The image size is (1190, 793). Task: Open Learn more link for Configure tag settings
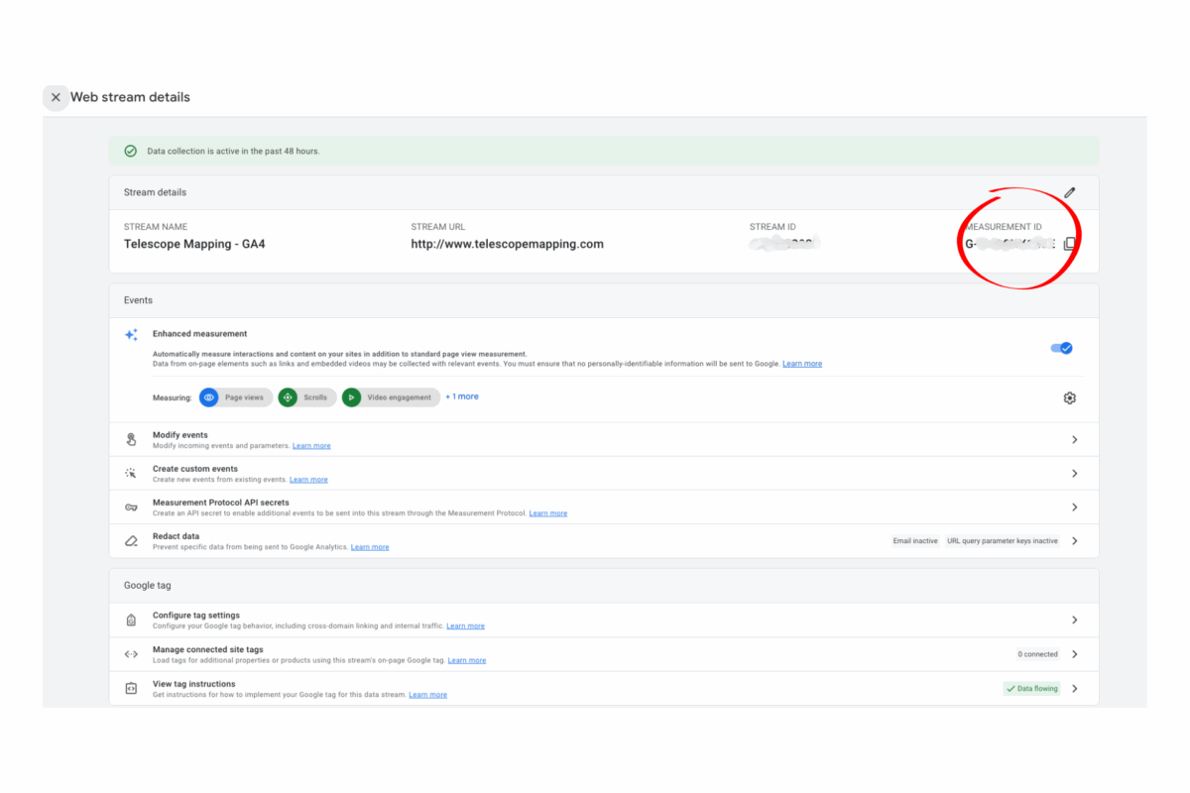[x=466, y=626]
